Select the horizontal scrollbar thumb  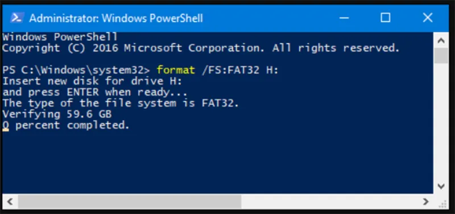(130, 202)
